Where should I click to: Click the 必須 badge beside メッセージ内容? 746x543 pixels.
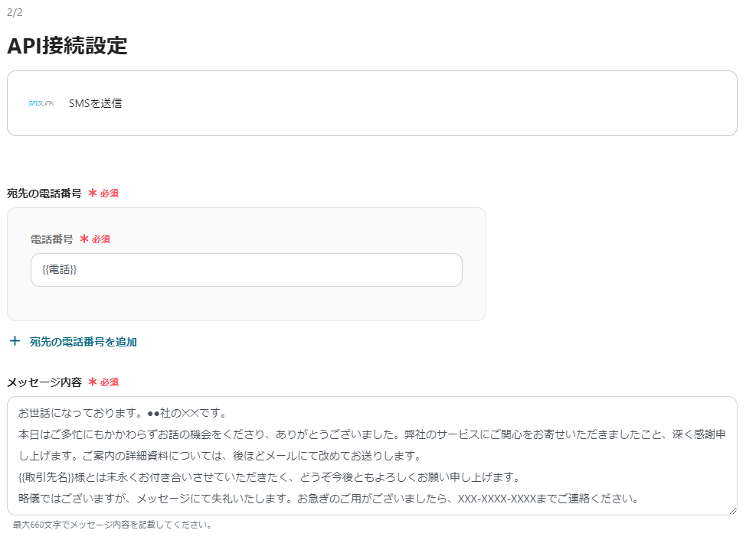click(x=108, y=382)
